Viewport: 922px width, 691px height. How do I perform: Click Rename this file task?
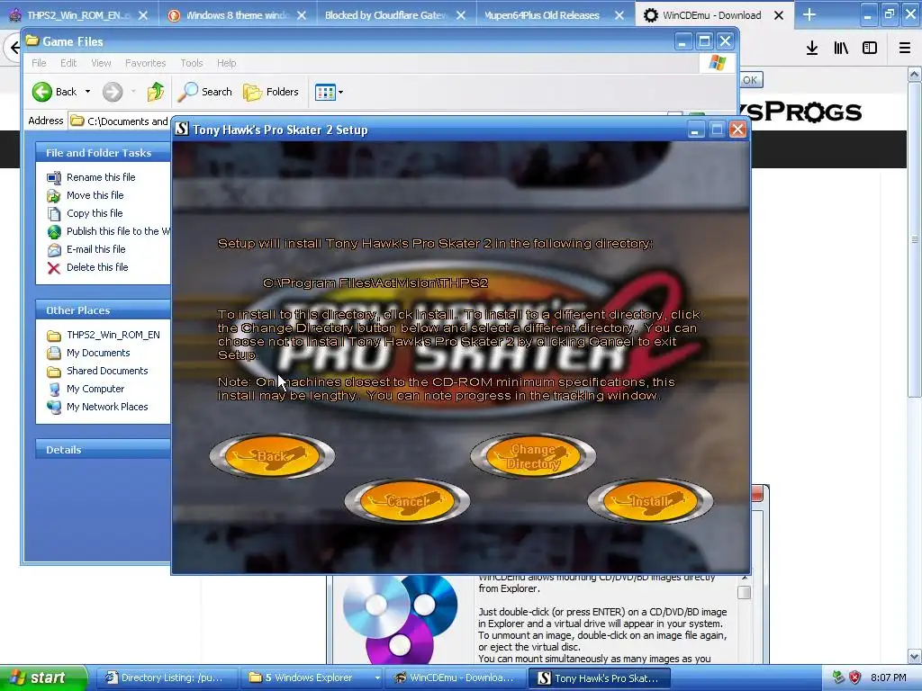click(101, 177)
